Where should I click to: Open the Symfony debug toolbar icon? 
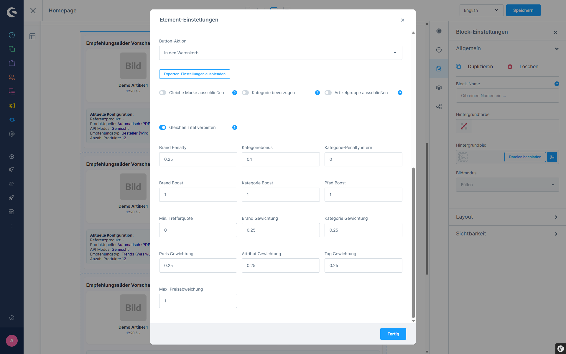561,349
